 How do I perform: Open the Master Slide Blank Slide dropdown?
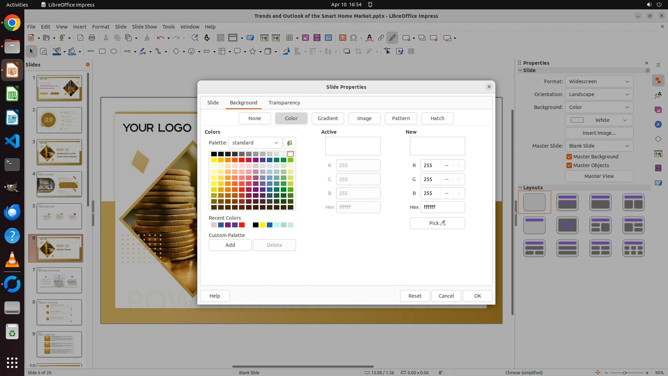[x=599, y=146]
